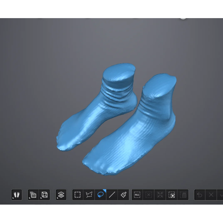223x223 pixels.
Task: Click the cancel X icon at right
Action: [x=211, y=195]
